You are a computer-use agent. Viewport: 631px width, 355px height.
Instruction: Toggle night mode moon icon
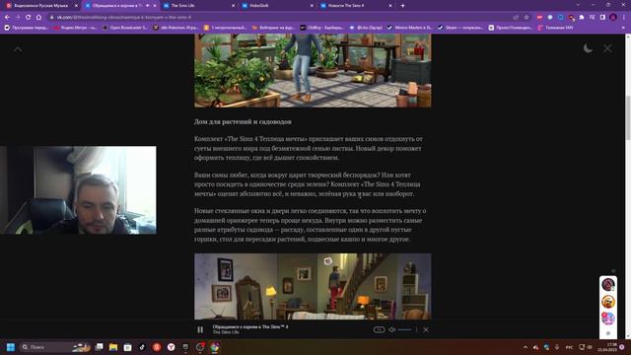588,48
